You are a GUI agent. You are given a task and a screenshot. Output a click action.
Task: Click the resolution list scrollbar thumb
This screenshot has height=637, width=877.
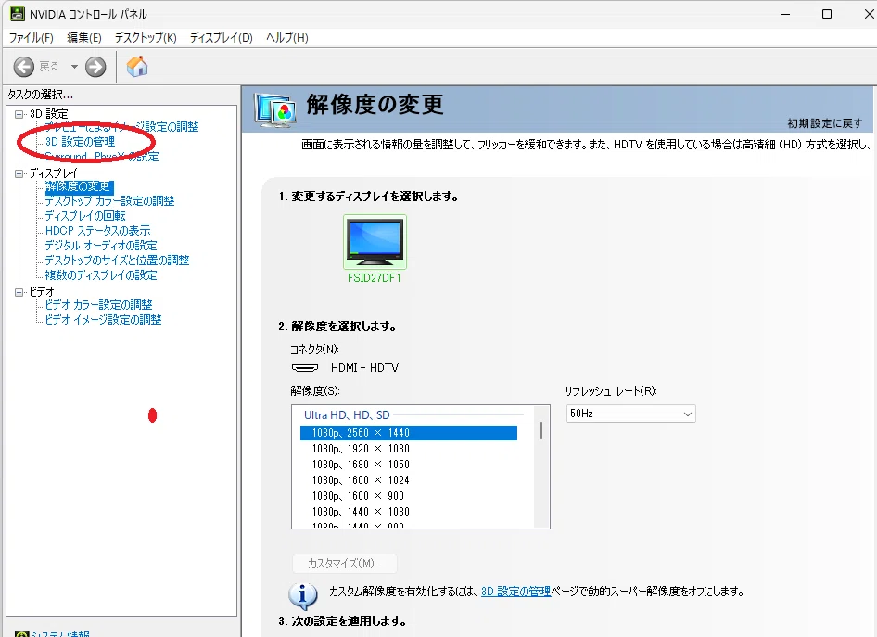tap(540, 430)
